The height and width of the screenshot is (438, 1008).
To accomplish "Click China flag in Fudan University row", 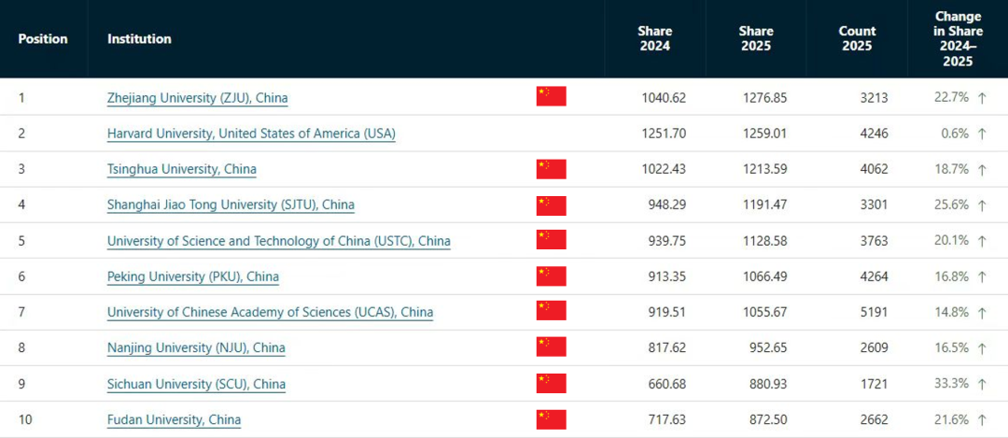I will [x=552, y=419].
